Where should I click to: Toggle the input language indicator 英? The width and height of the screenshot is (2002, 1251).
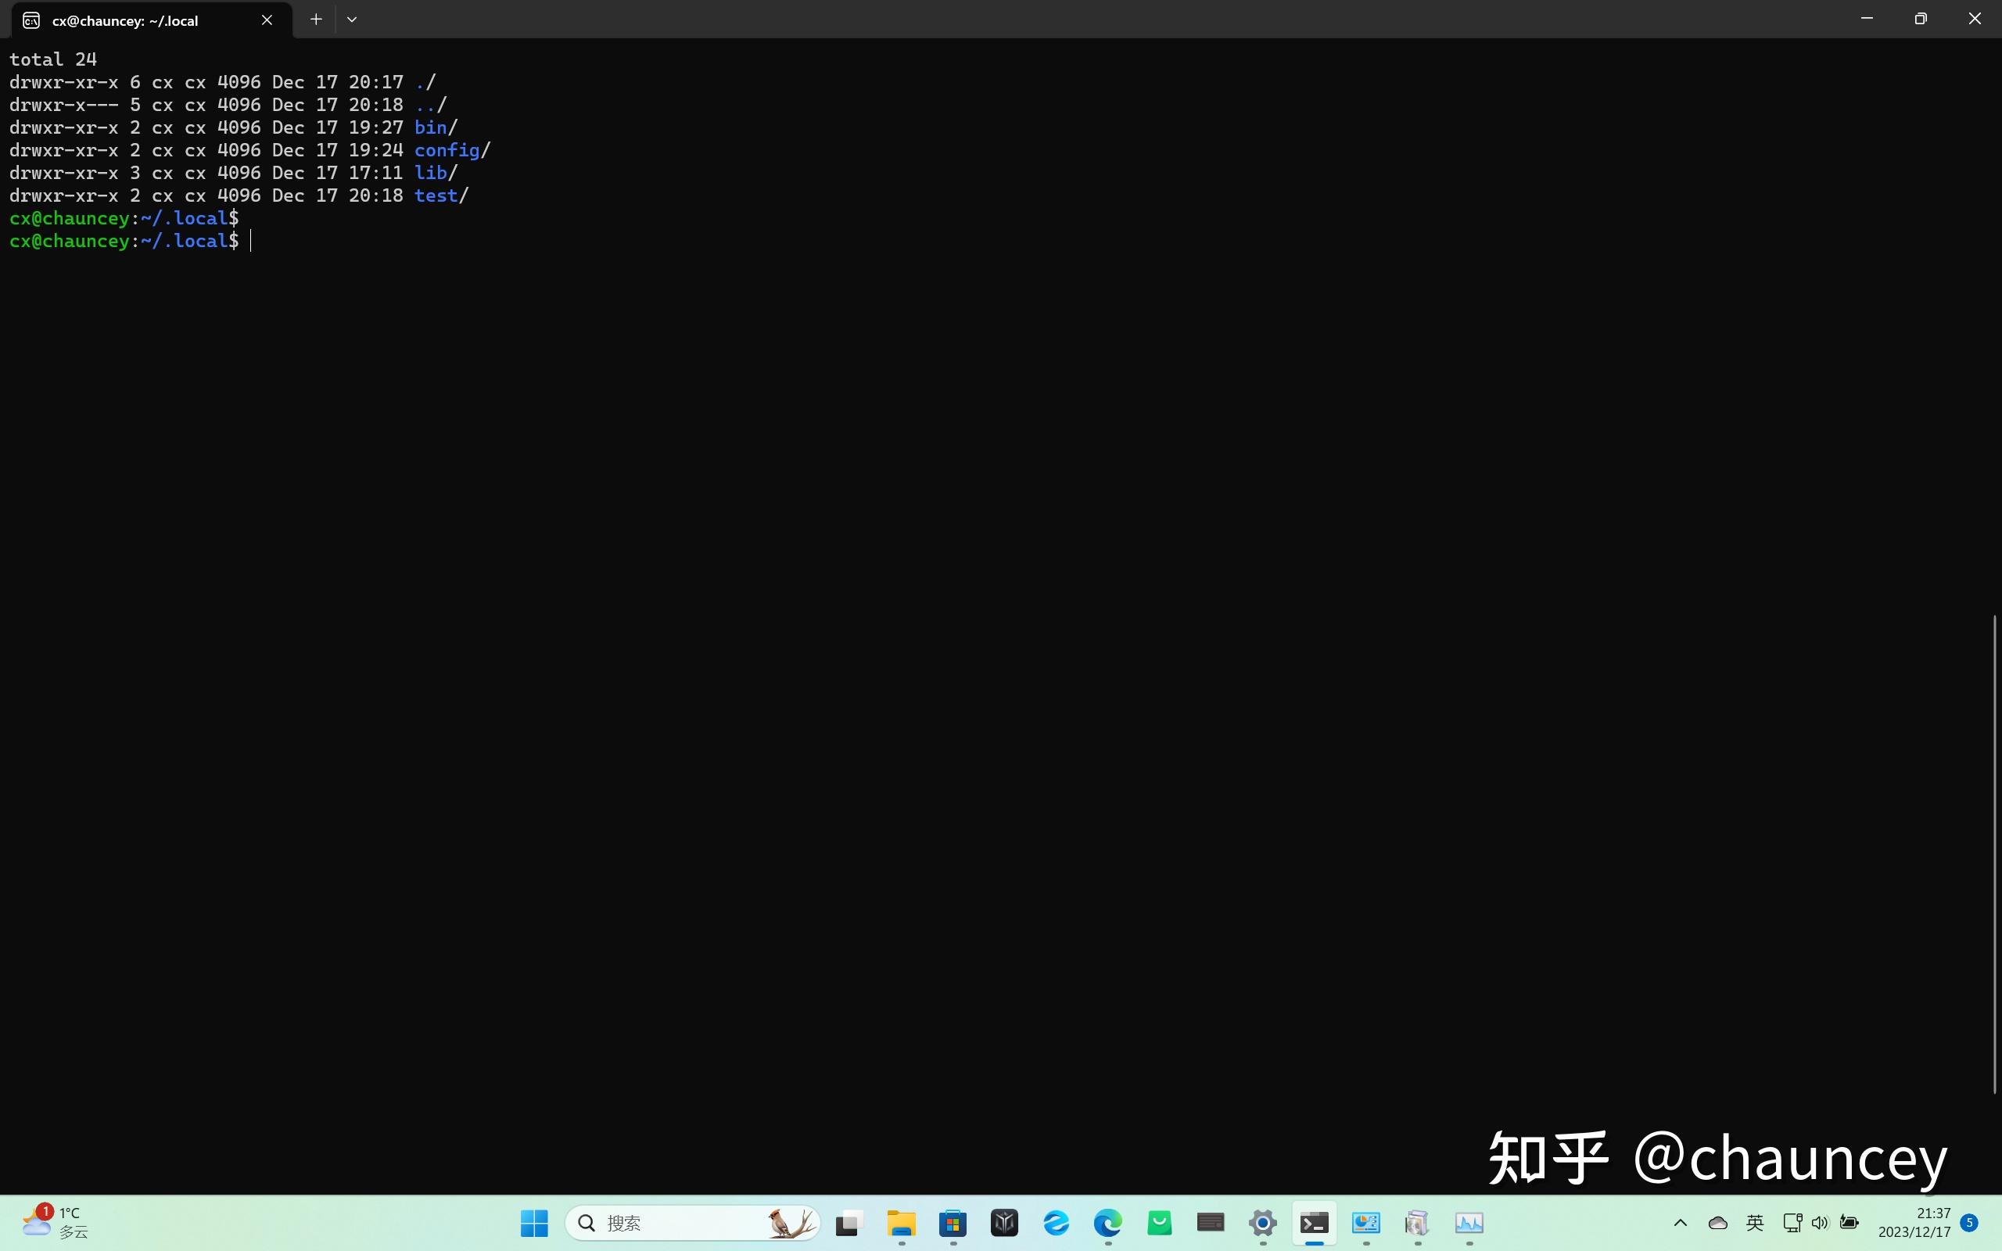tap(1755, 1222)
